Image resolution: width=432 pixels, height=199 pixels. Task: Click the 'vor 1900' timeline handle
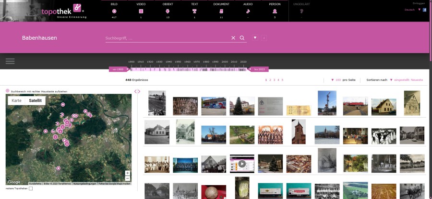pos(117,69)
